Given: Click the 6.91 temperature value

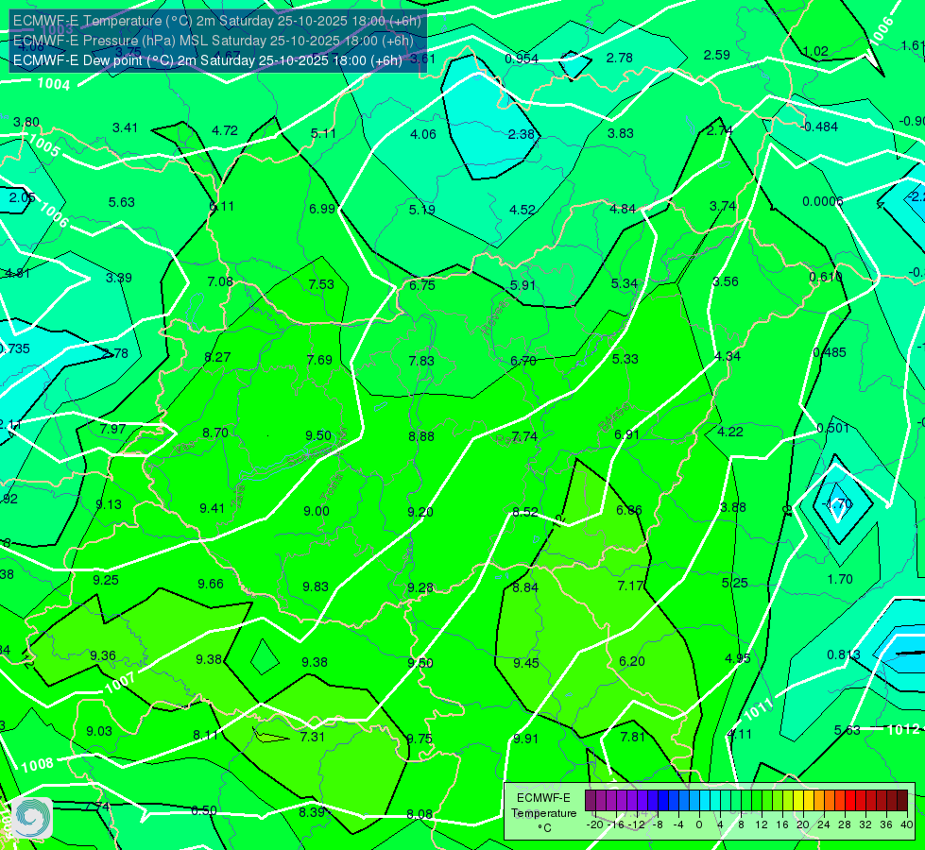Looking at the screenshot, I should (x=627, y=434).
